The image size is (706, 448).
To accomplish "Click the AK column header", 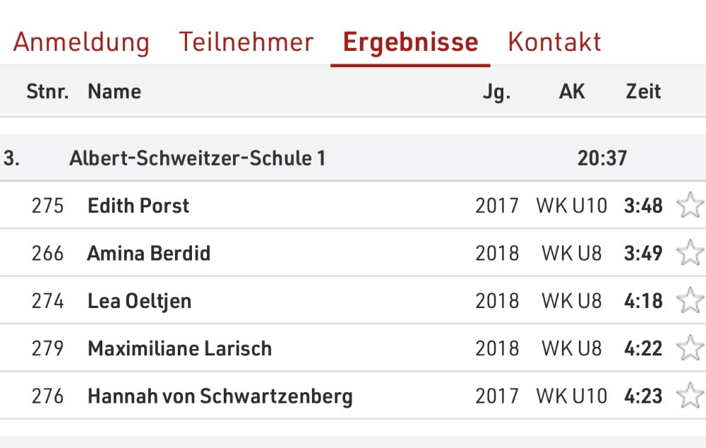I will 572,91.
